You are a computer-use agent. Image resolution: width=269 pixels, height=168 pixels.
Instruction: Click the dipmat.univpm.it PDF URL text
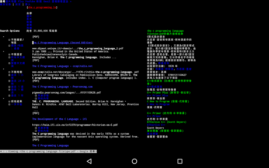[78, 48]
